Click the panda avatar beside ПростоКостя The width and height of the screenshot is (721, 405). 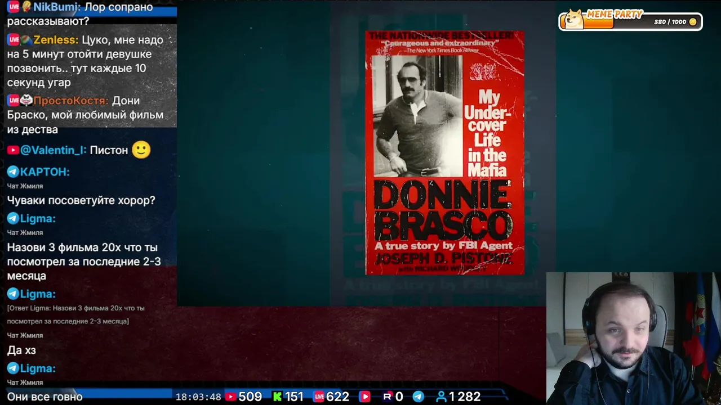tap(26, 101)
